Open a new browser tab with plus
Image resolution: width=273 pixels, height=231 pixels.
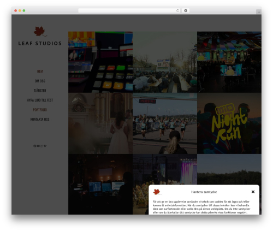pyautogui.click(x=259, y=12)
